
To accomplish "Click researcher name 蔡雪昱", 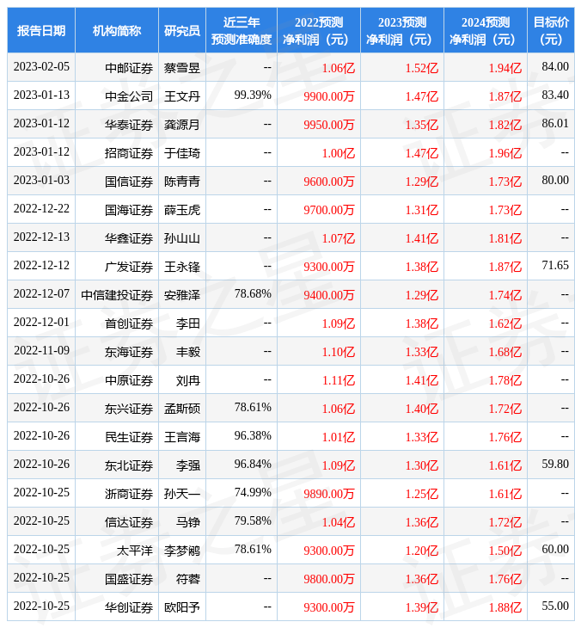I will (182, 68).
